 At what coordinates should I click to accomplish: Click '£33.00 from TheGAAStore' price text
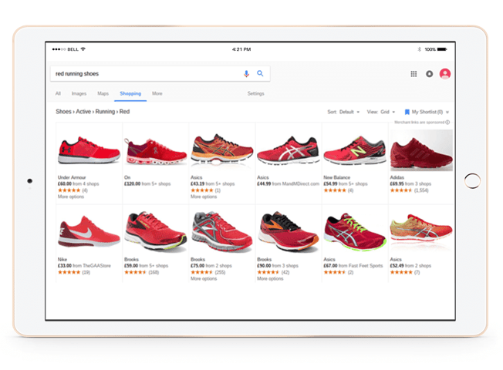pyautogui.click(x=84, y=266)
